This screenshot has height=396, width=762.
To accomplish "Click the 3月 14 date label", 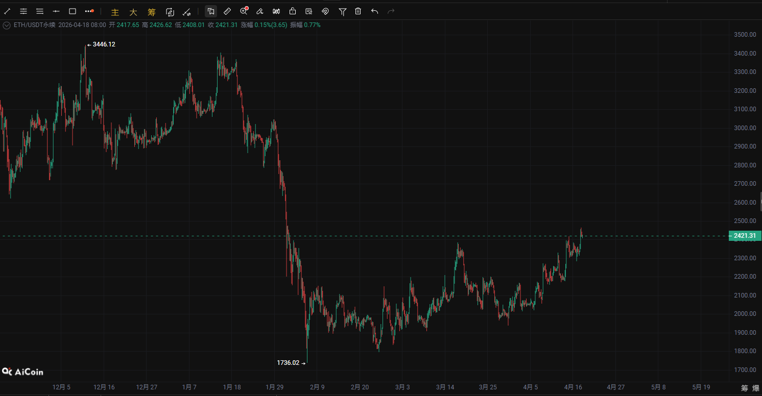I will point(445,387).
